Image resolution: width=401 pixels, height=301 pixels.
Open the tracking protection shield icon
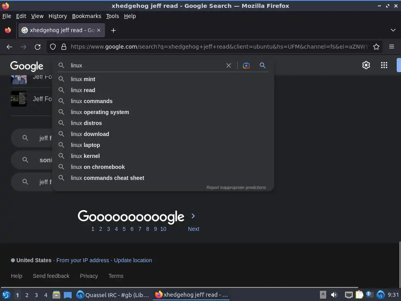53,47
